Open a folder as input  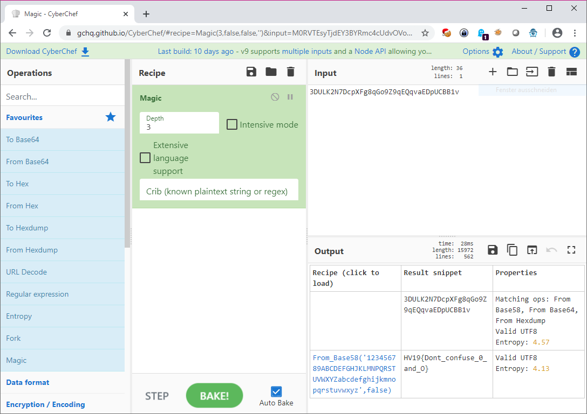point(512,72)
